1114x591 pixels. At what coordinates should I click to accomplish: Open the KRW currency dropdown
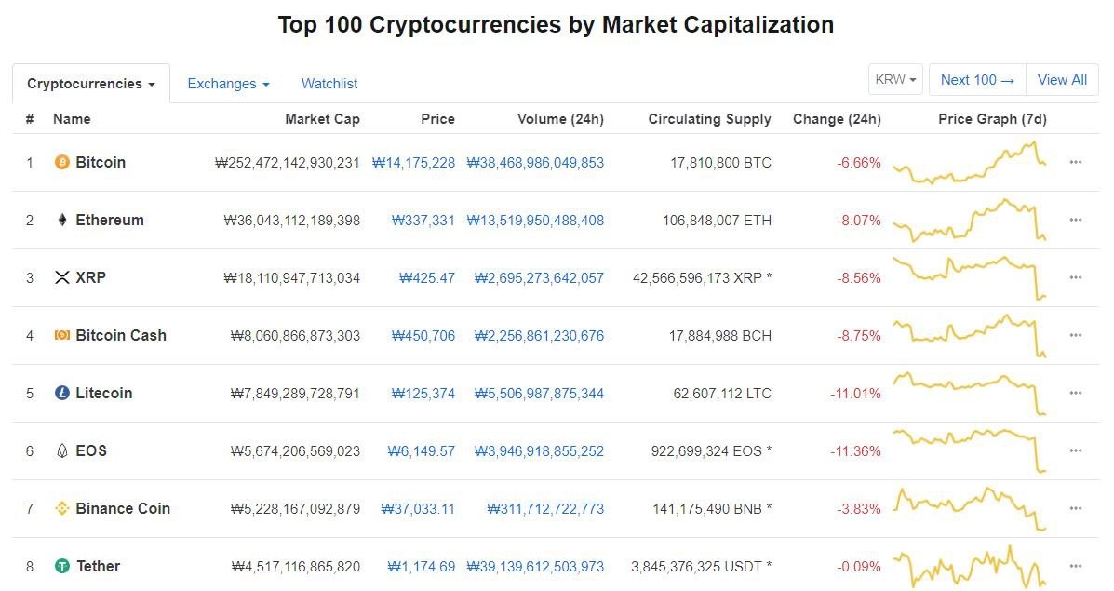pyautogui.click(x=895, y=79)
